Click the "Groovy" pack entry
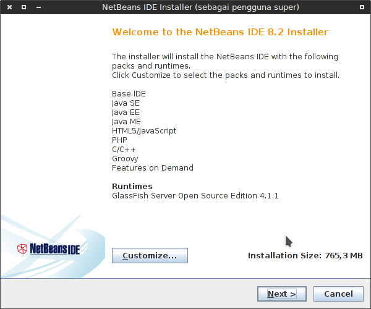 (x=125, y=159)
